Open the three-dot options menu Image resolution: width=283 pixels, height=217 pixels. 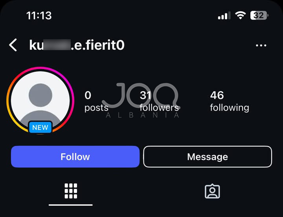coord(261,45)
